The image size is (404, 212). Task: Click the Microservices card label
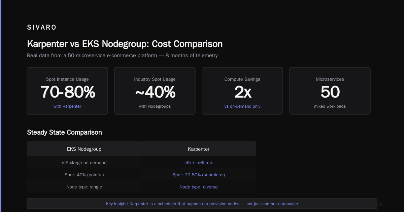point(330,79)
